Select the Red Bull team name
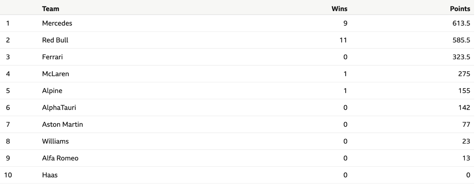 [x=55, y=40]
